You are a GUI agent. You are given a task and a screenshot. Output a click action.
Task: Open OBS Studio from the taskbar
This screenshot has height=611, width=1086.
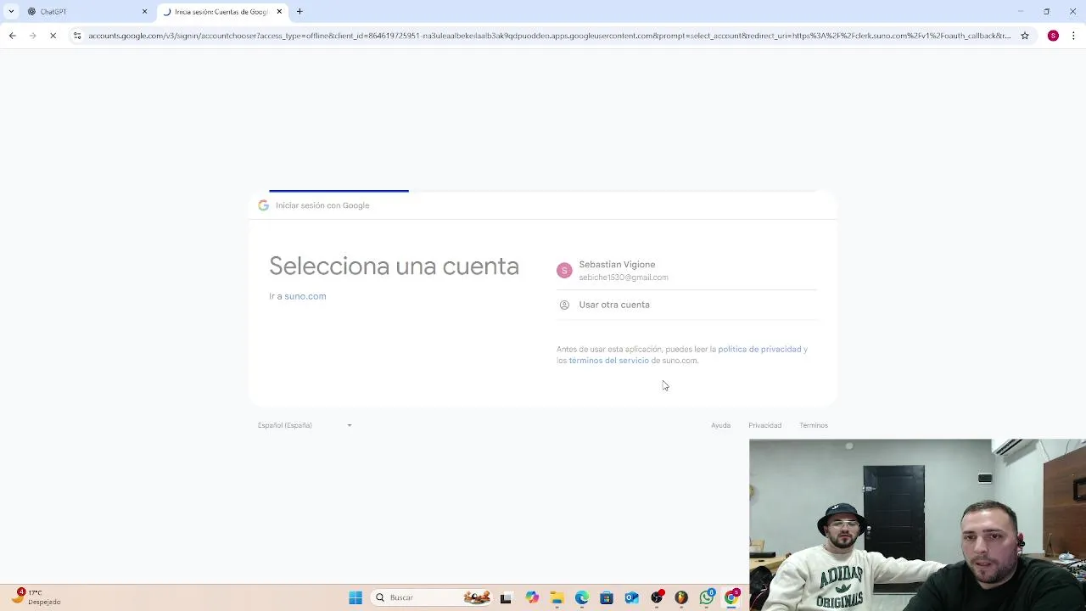(x=657, y=597)
